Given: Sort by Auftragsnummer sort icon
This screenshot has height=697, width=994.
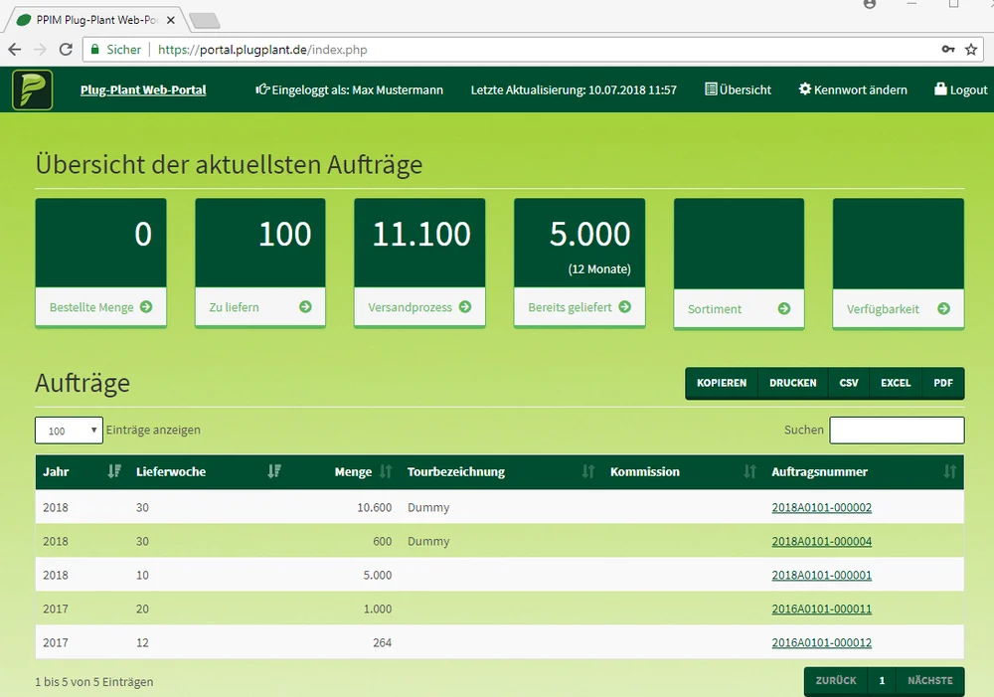Looking at the screenshot, I should click(949, 471).
